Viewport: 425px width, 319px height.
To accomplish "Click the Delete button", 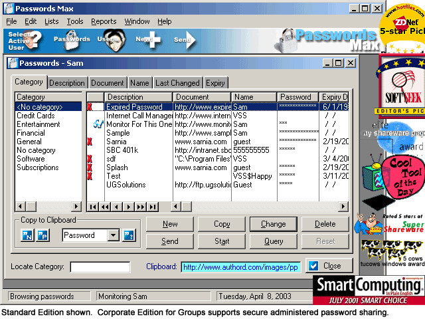I will (325, 224).
